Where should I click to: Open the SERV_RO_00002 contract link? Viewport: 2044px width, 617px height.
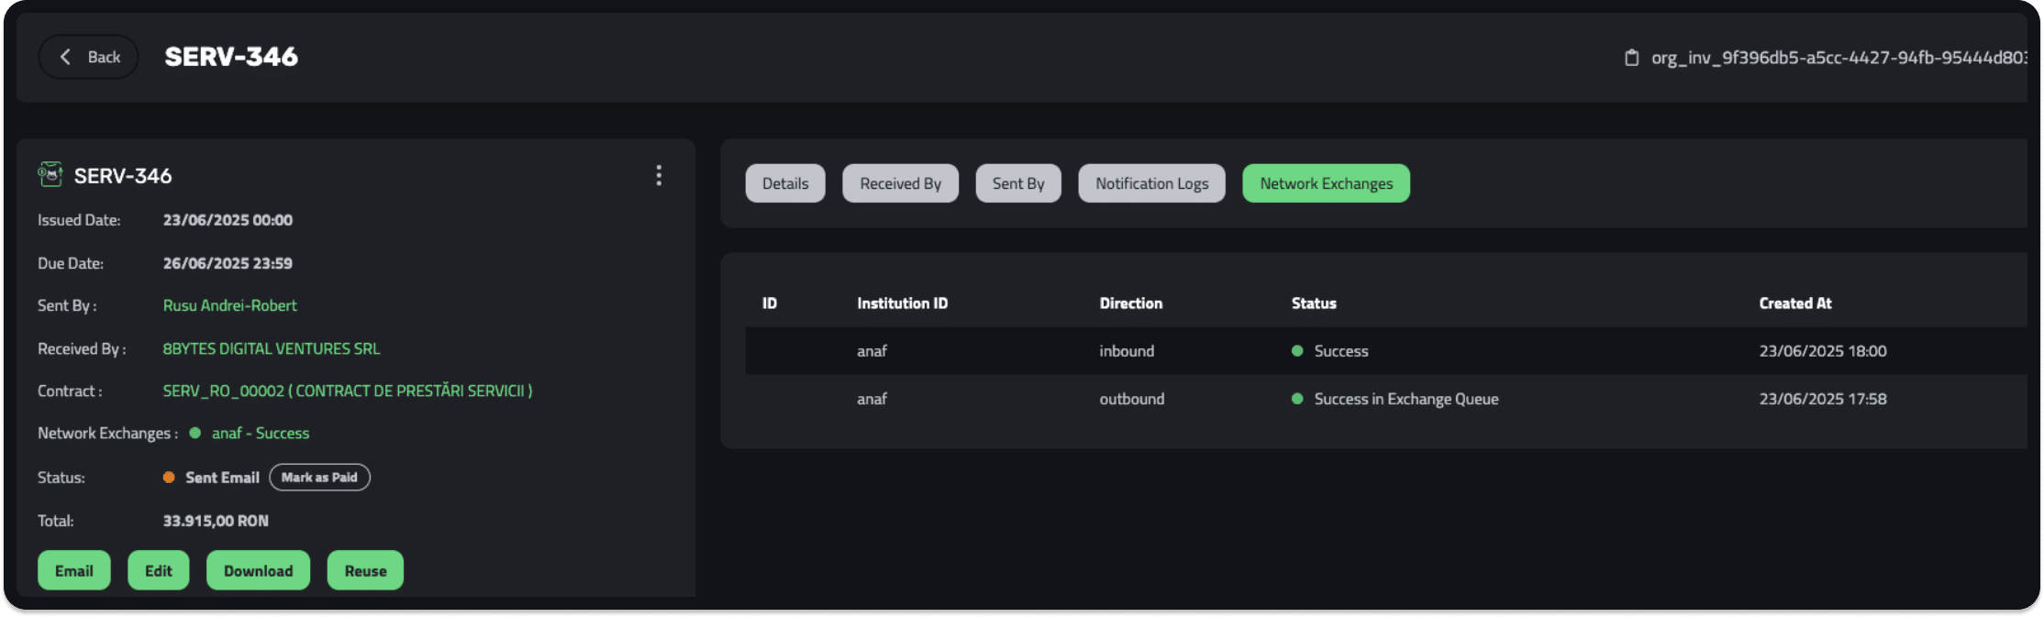click(347, 391)
